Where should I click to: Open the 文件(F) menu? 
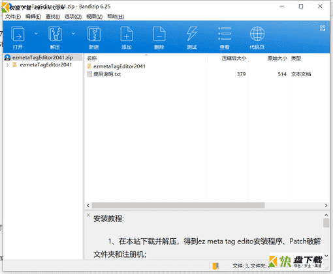click(x=13, y=17)
